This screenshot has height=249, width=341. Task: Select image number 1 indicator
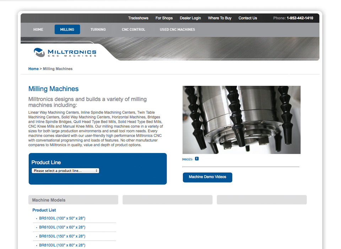(x=196, y=159)
